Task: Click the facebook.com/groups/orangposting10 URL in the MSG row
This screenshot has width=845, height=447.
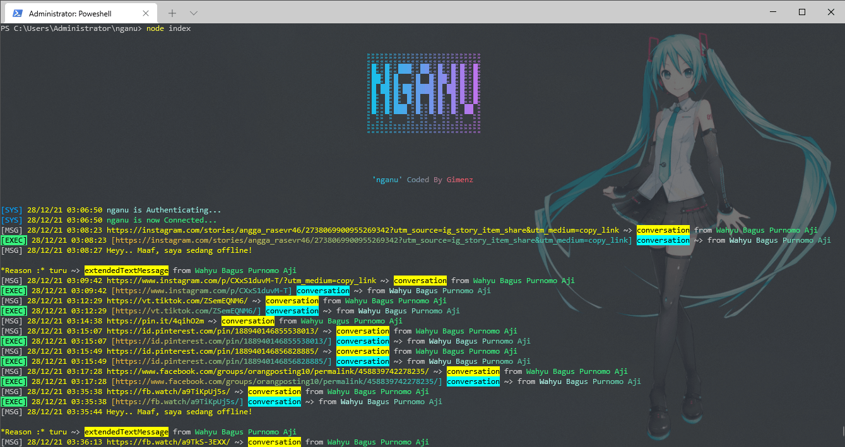Action: pyautogui.click(x=268, y=371)
